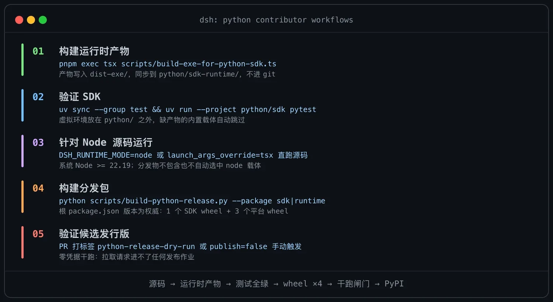Click step number 03

point(38,143)
